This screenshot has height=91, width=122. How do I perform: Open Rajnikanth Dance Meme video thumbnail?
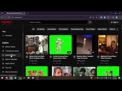[108, 45]
